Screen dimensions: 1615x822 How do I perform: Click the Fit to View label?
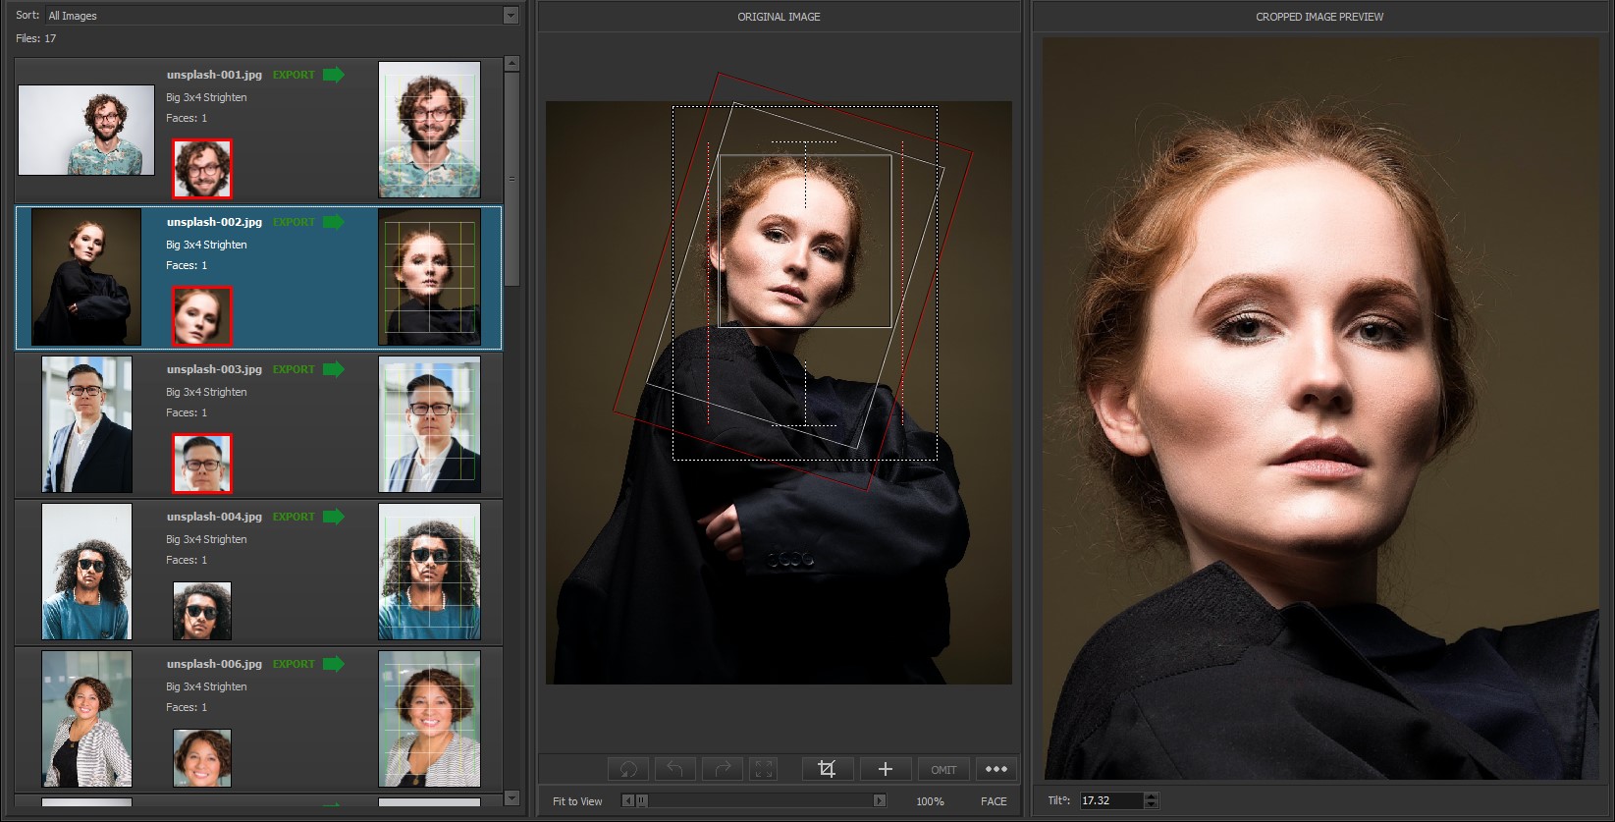(x=577, y=801)
